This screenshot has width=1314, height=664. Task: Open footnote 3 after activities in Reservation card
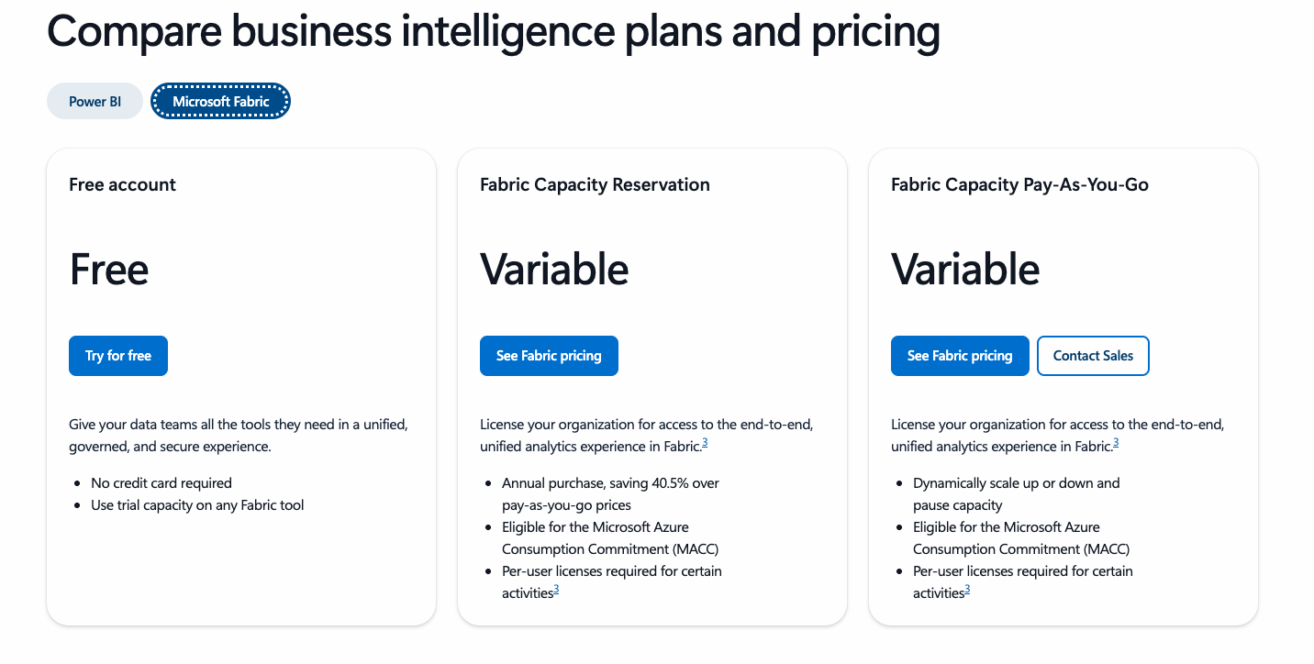pyautogui.click(x=558, y=589)
